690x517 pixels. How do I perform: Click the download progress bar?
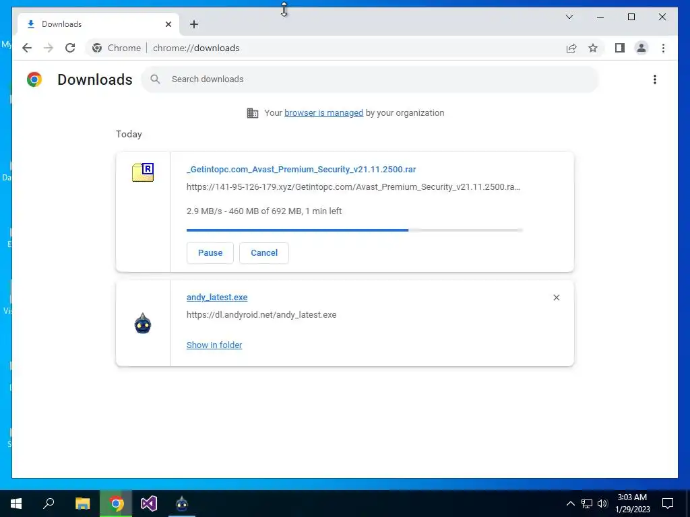point(354,230)
